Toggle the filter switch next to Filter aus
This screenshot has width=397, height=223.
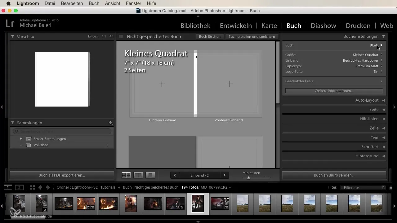(x=390, y=187)
